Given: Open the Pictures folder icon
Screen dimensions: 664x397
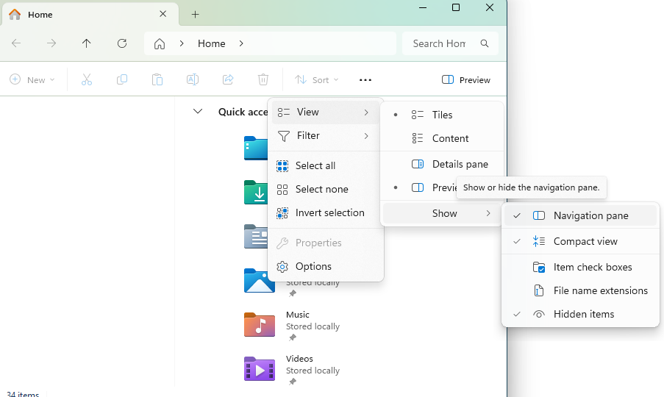Looking at the screenshot, I should pyautogui.click(x=259, y=281).
